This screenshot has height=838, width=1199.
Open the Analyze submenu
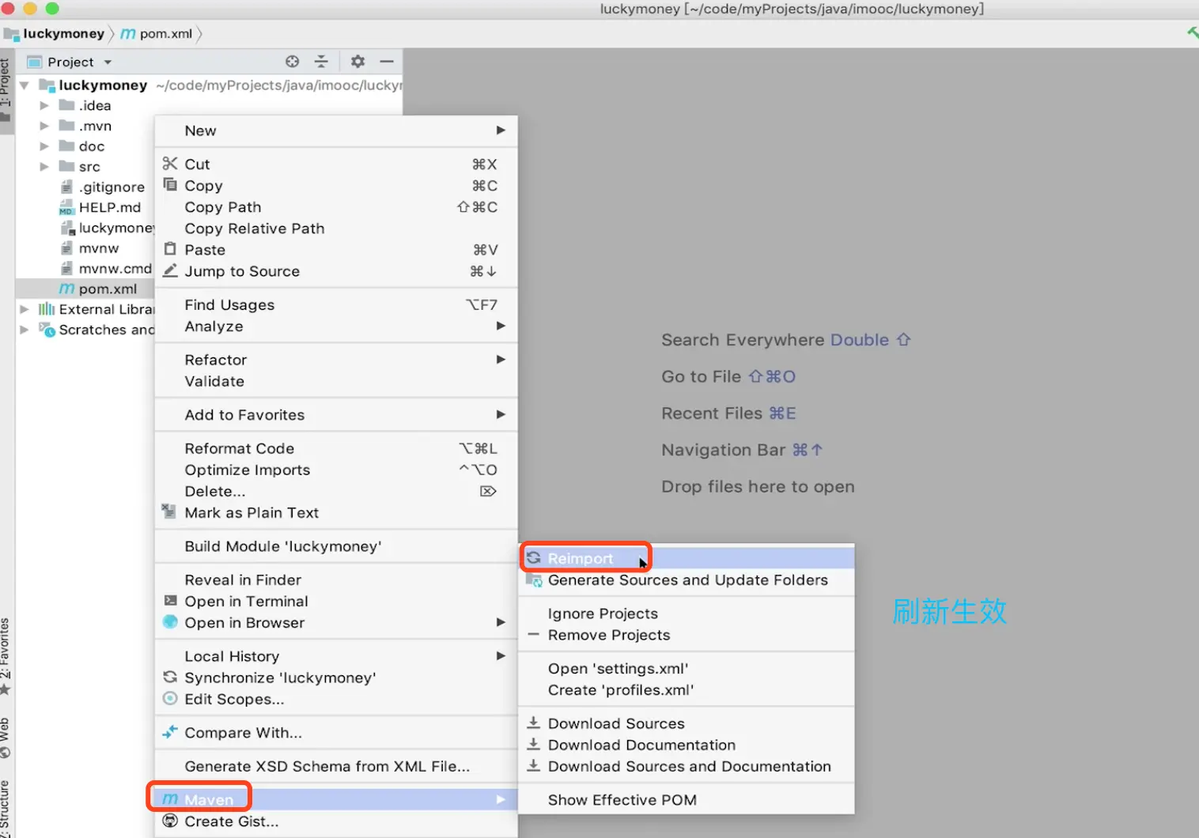pos(336,327)
